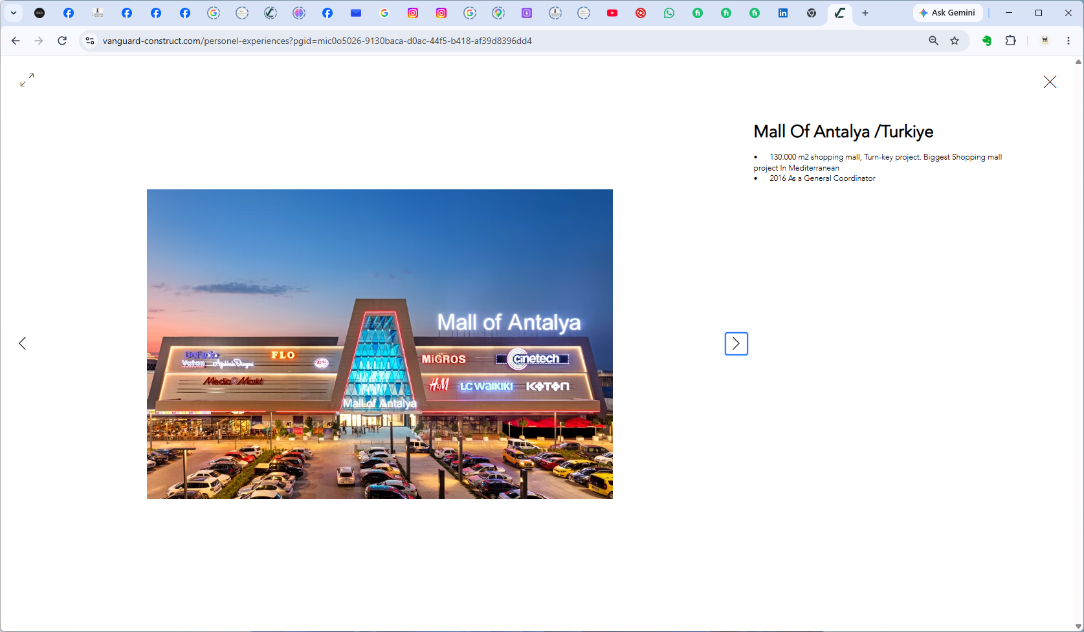Screen dimensions: 1084x632
Task: Switch to the WhatsApp tab
Action: pyautogui.click(x=669, y=13)
